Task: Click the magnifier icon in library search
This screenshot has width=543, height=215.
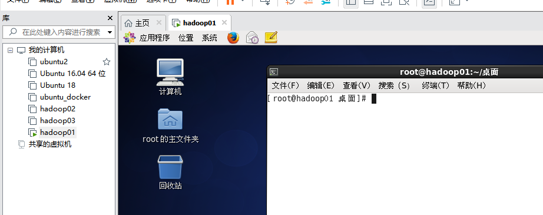Action: tap(13, 32)
